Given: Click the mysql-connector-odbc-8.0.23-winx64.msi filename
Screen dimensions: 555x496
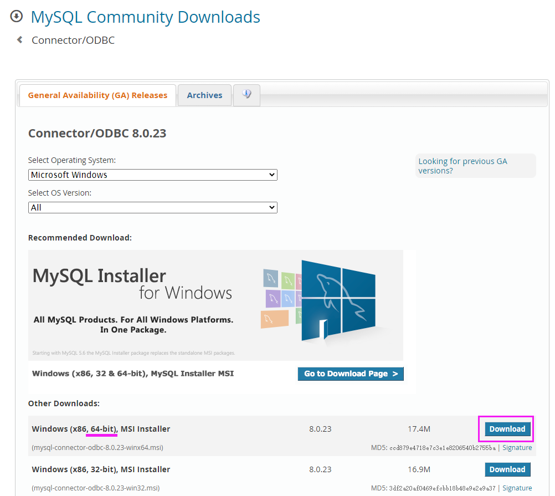Looking at the screenshot, I should point(97,448).
